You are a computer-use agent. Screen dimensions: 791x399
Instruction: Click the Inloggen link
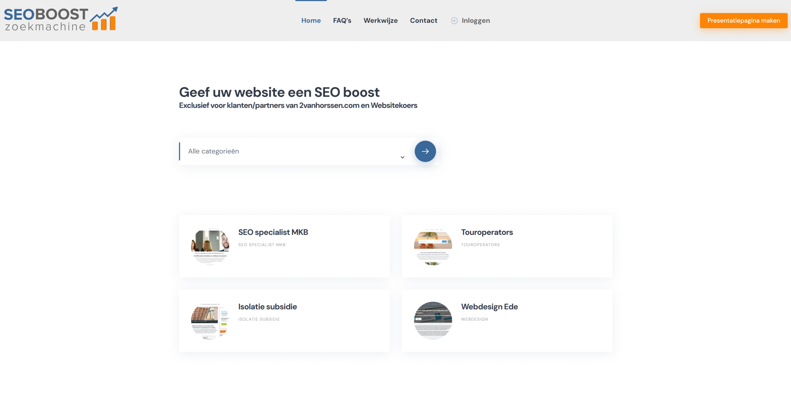[476, 21]
